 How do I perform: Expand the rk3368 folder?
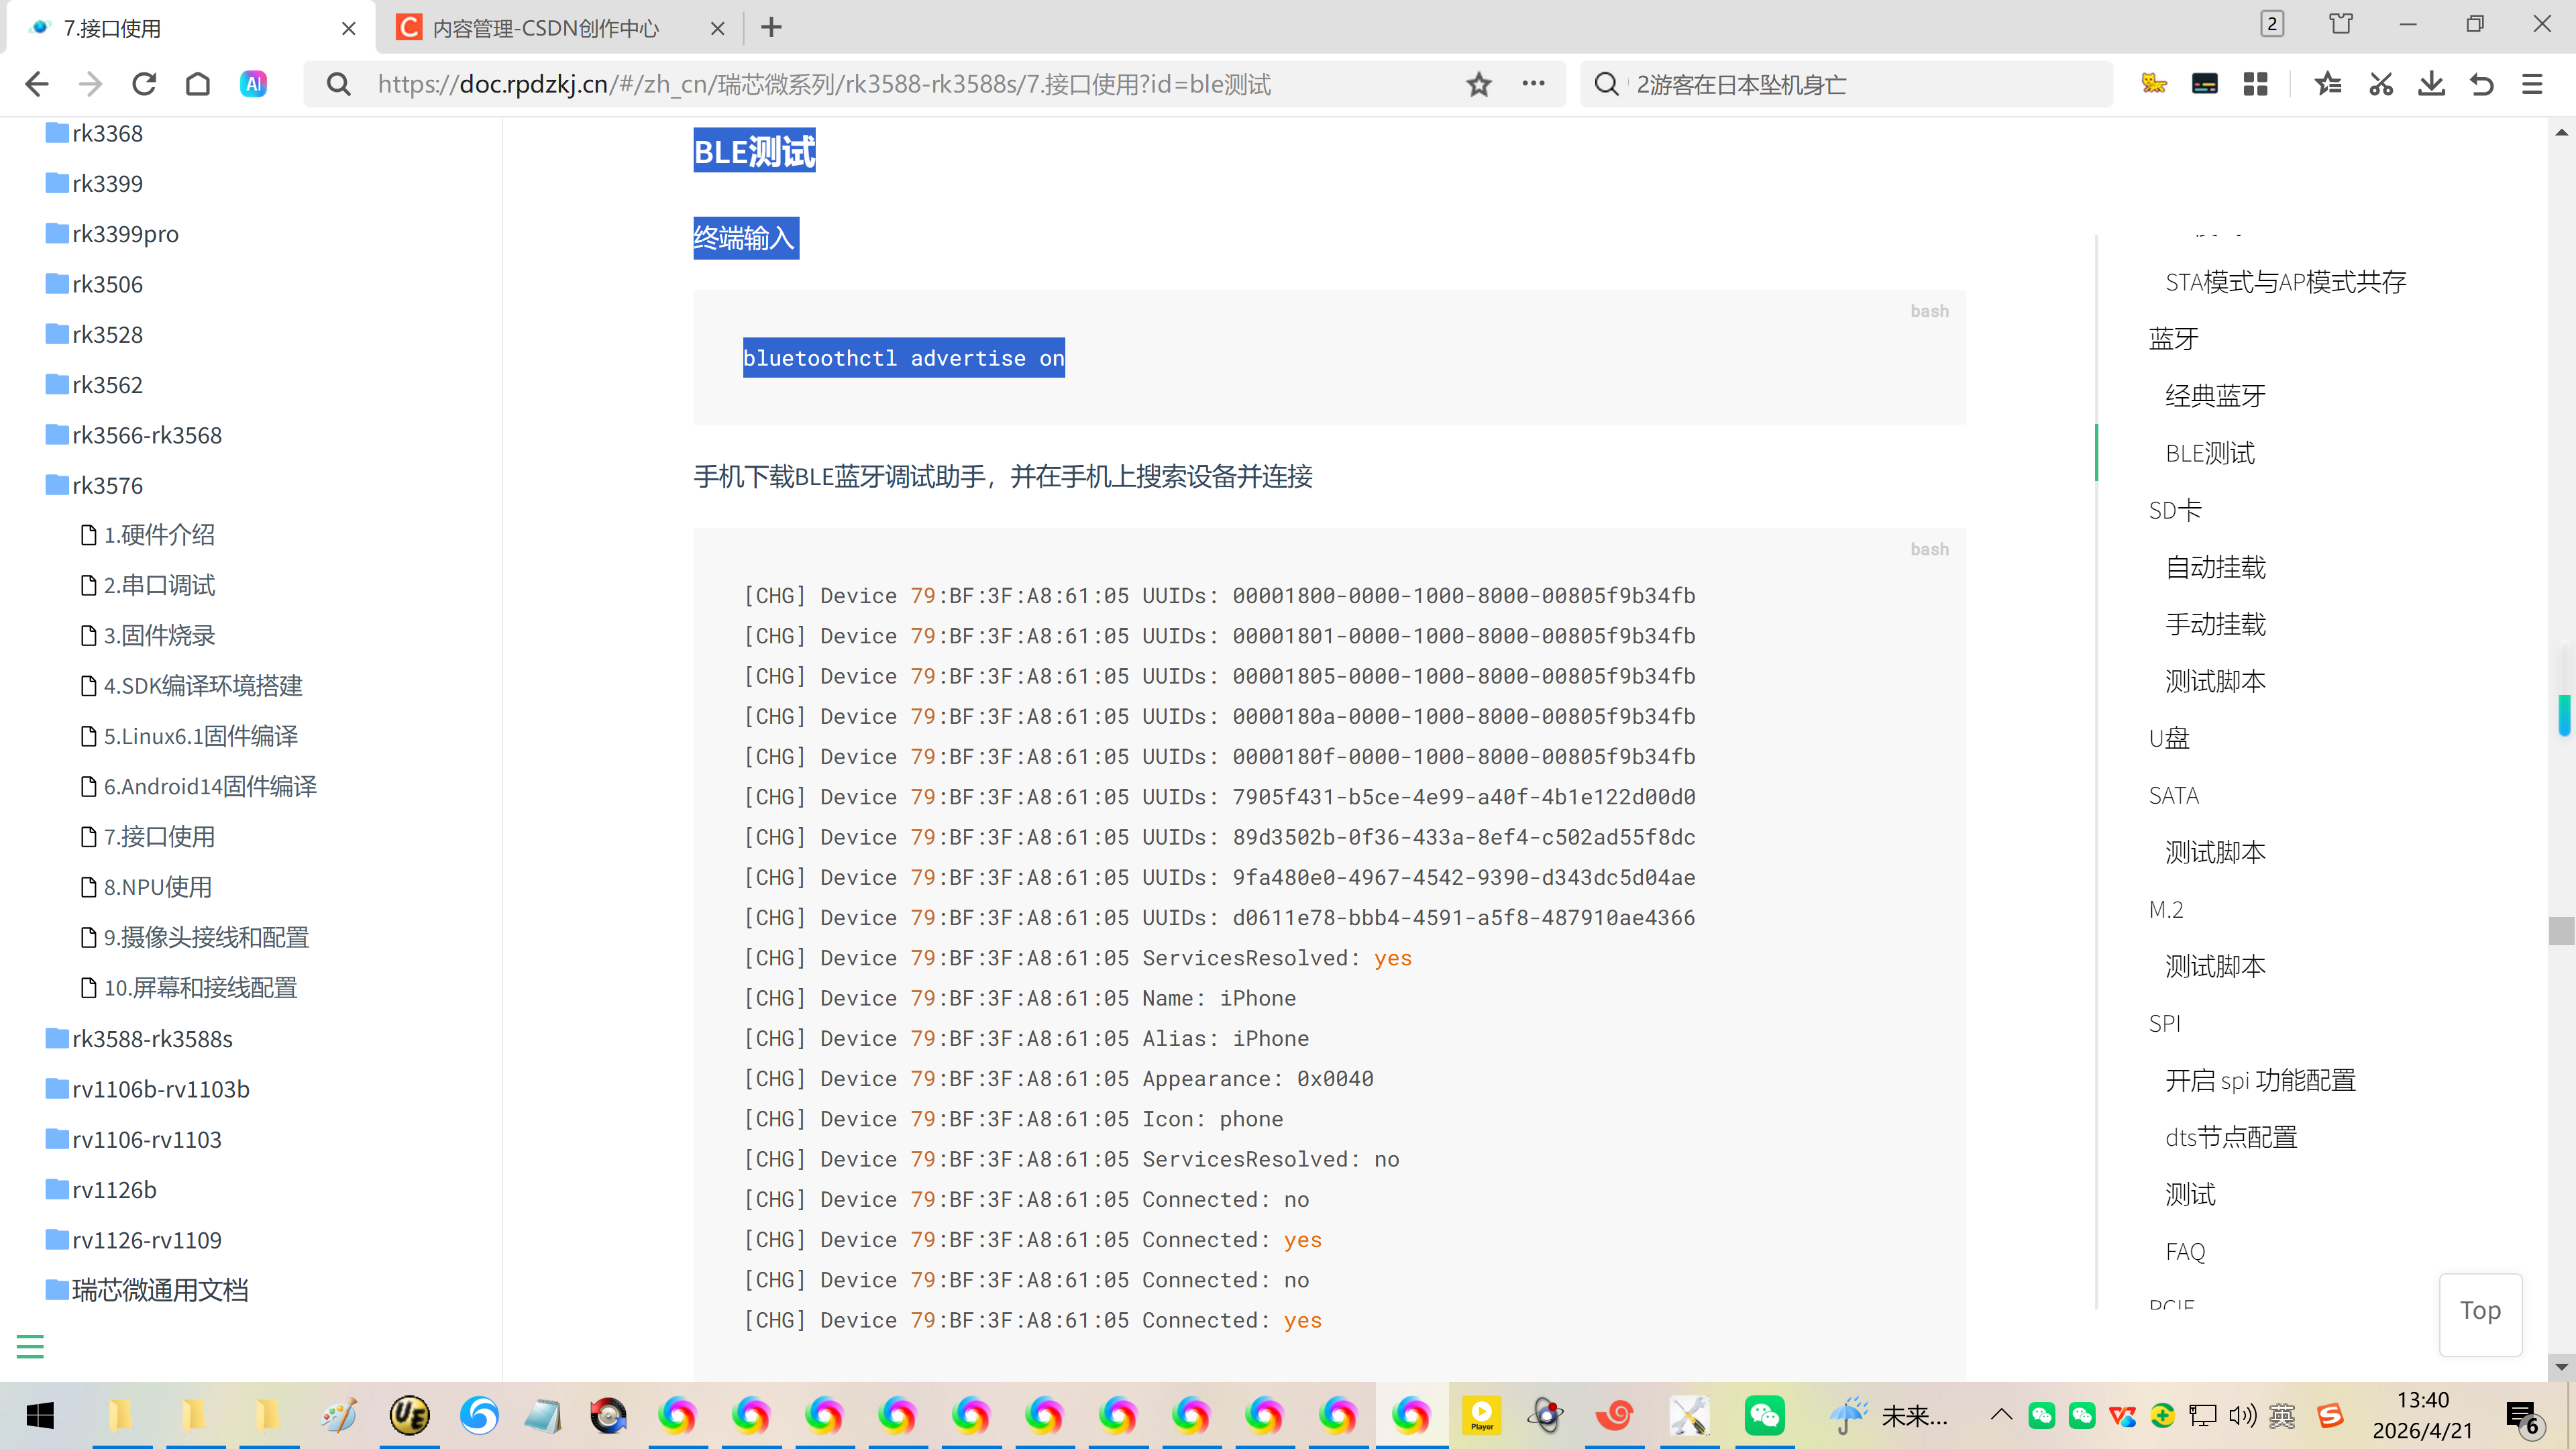[x=94, y=133]
